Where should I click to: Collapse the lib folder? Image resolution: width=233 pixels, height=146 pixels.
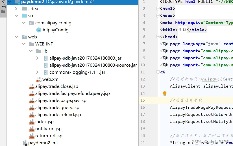click(x=31, y=51)
